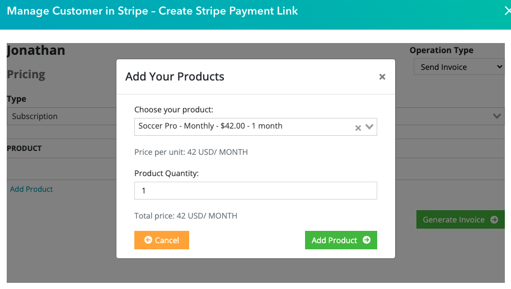The width and height of the screenshot is (511, 289).
Task: Close the Manage Customer in Stripe panel
Action: 507,11
